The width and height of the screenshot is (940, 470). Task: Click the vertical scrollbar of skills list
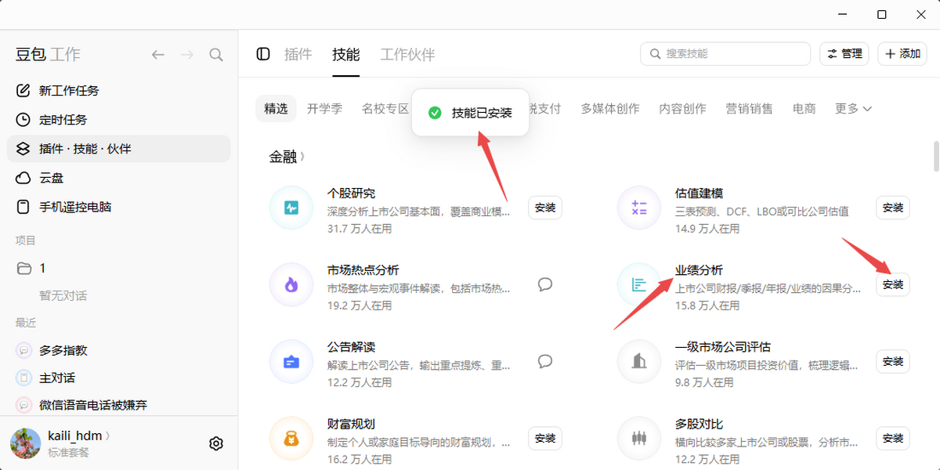point(935,156)
